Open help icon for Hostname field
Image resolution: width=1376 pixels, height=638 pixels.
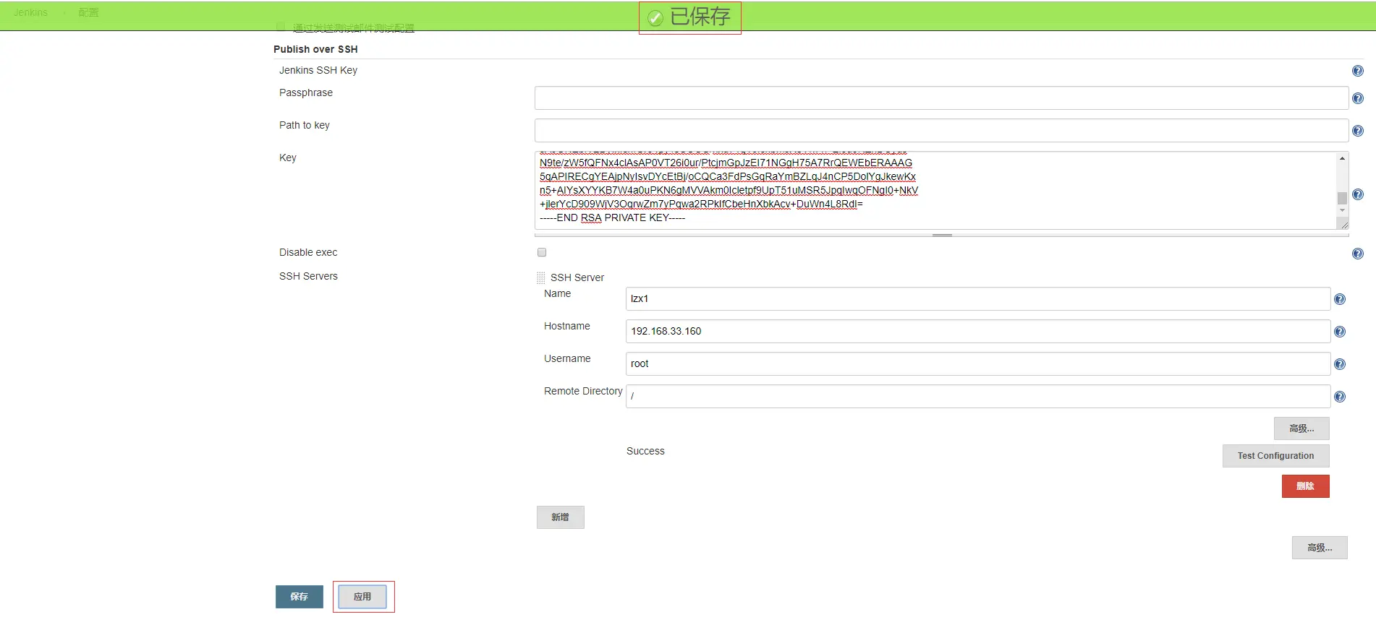click(x=1339, y=332)
